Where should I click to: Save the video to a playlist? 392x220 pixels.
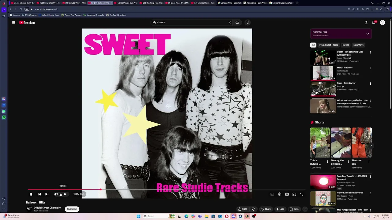(294, 209)
